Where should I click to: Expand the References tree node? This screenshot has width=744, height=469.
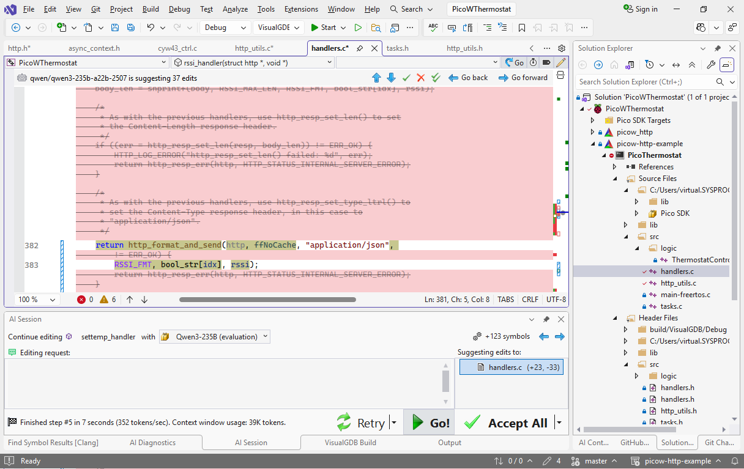click(x=614, y=167)
